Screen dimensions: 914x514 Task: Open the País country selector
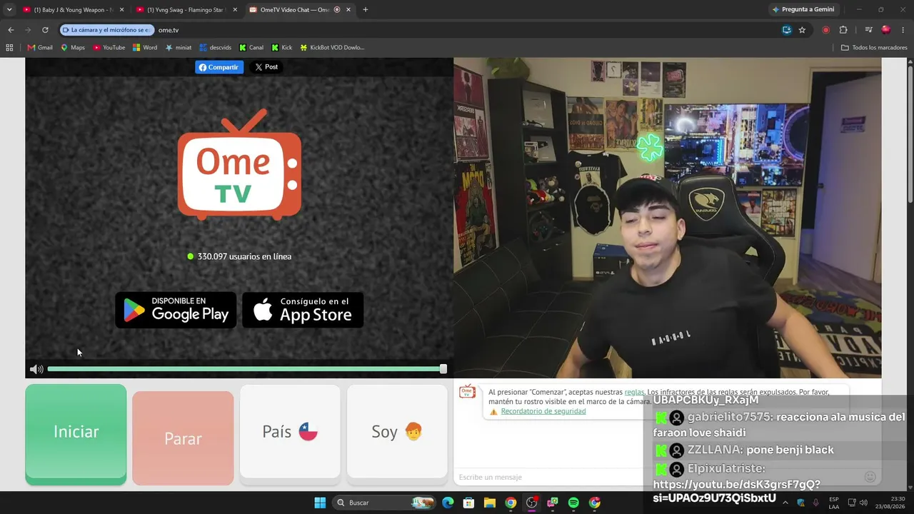pyautogui.click(x=290, y=431)
